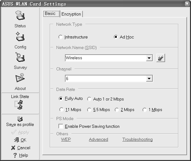This screenshot has width=191, height=161.
Task: Click the site survey button beside SSID
Action: 160,58
